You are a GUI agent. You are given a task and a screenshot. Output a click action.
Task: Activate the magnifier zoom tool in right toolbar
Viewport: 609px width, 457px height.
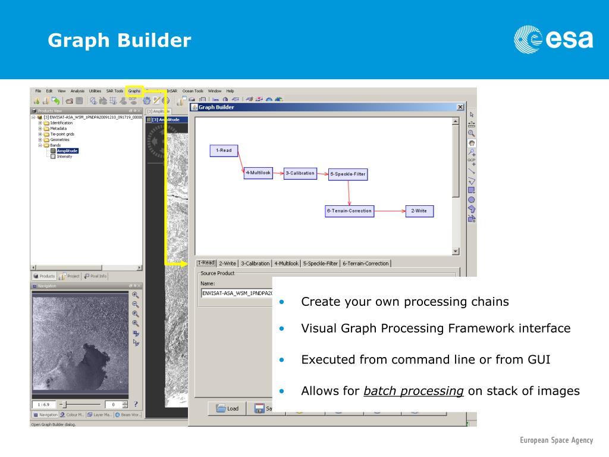(x=472, y=134)
